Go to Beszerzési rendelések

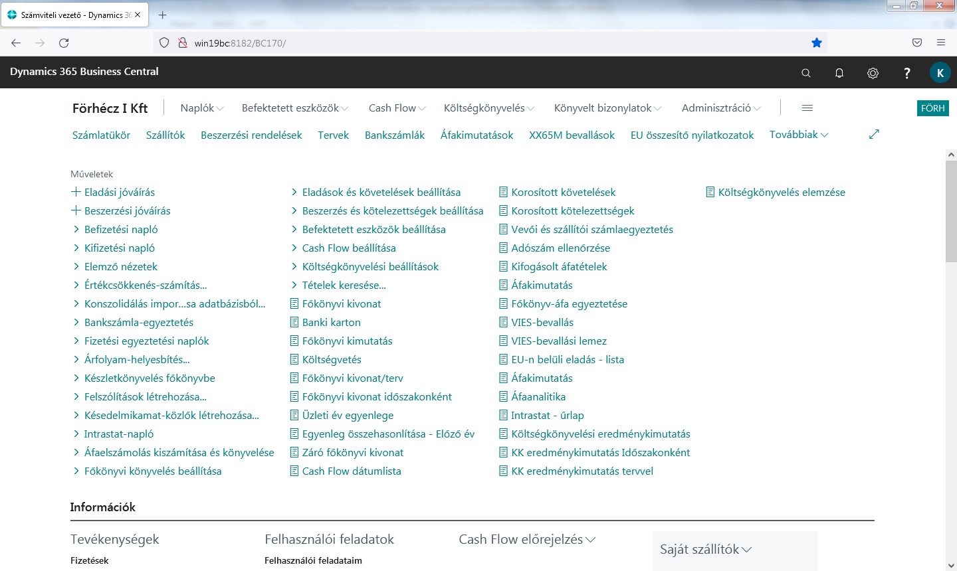pos(251,135)
